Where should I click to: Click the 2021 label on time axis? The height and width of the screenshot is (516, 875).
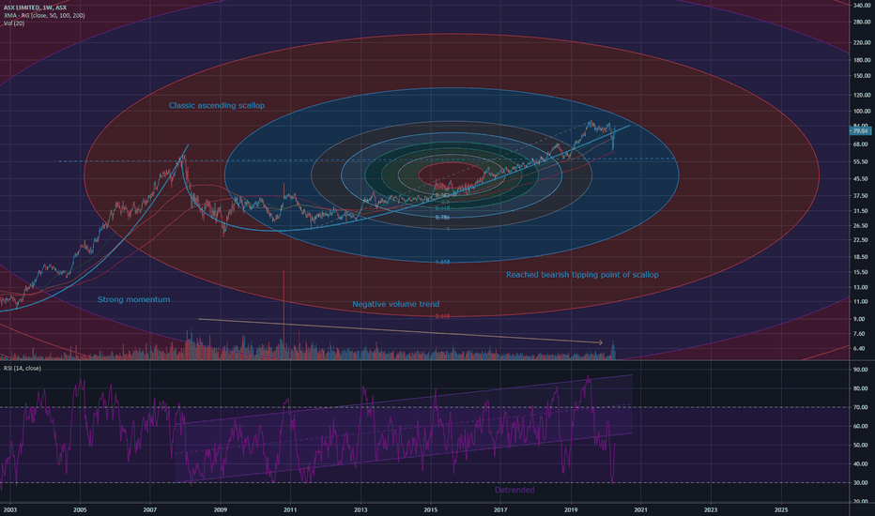pos(640,509)
